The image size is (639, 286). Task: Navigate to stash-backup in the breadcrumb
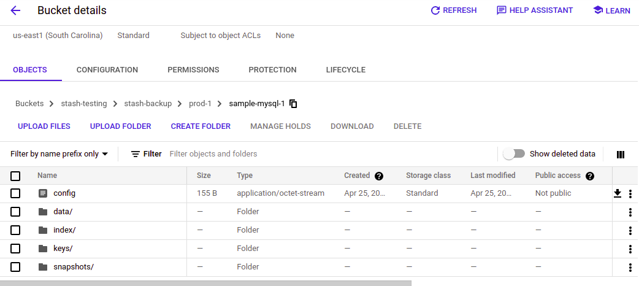click(x=148, y=104)
